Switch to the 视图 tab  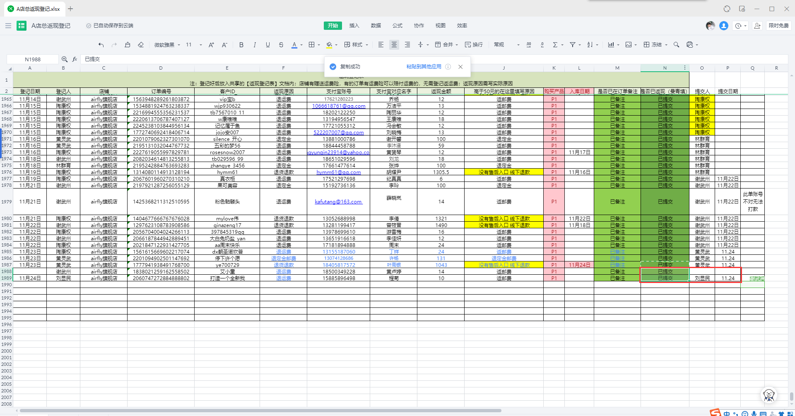[441, 26]
